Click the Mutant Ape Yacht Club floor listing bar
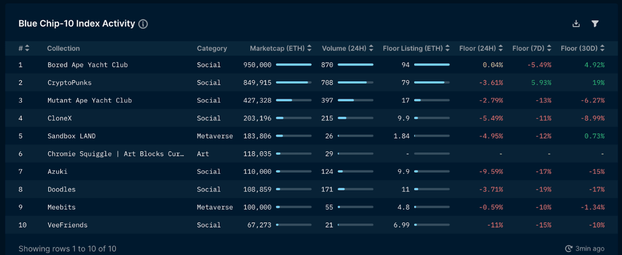622x255 pixels. pyautogui.click(x=432, y=100)
